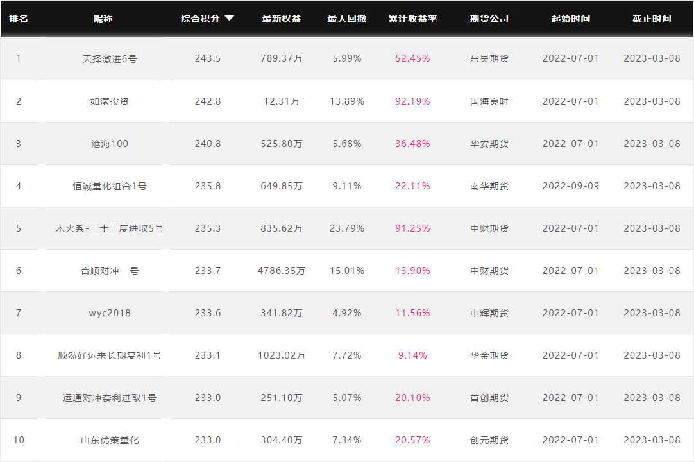Click the 华安期货 company cell
The height and width of the screenshot is (462, 694).
coord(489,144)
